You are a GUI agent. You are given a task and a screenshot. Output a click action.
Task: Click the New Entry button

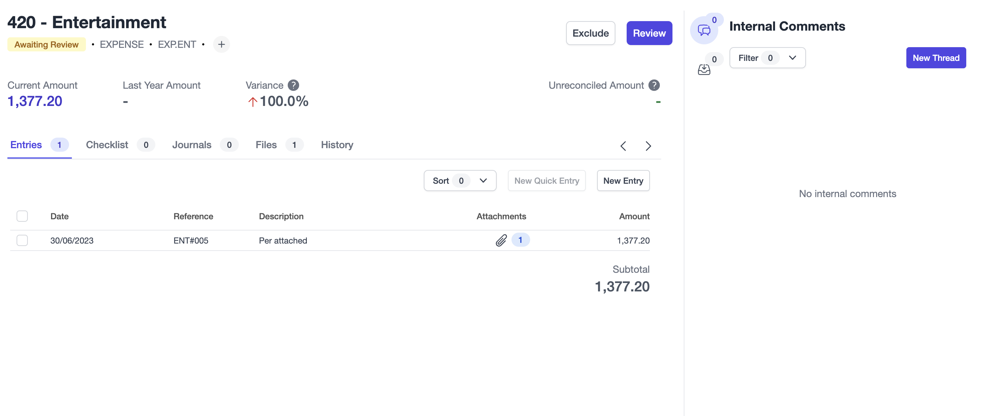[x=623, y=180]
